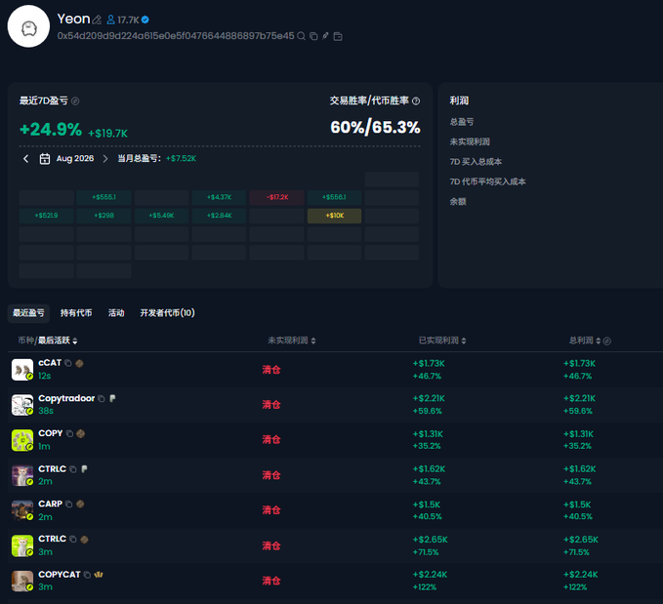
Task: Sort by the 总利润 arrows
Action: point(599,342)
